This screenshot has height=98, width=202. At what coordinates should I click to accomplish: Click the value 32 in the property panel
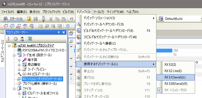click(175, 55)
